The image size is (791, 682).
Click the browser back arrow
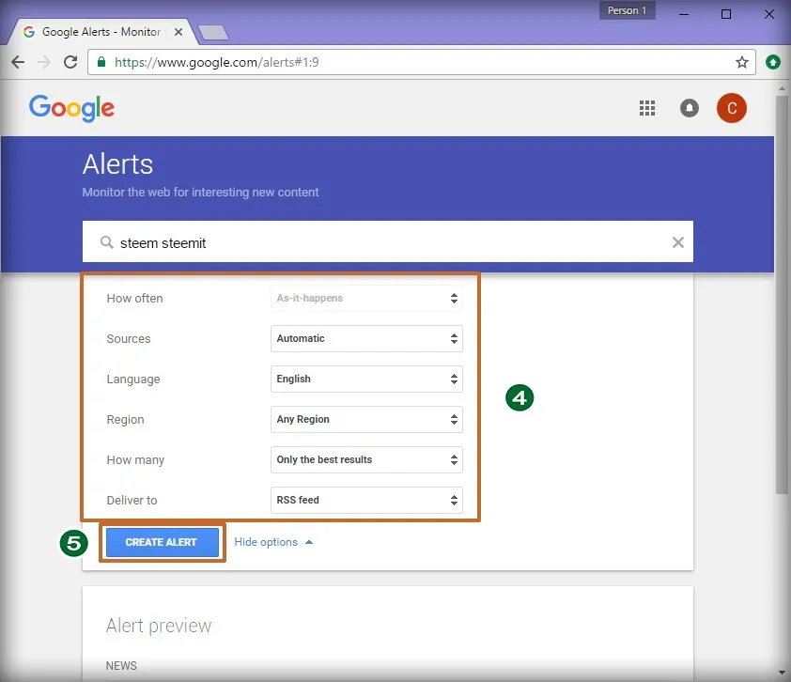18,62
